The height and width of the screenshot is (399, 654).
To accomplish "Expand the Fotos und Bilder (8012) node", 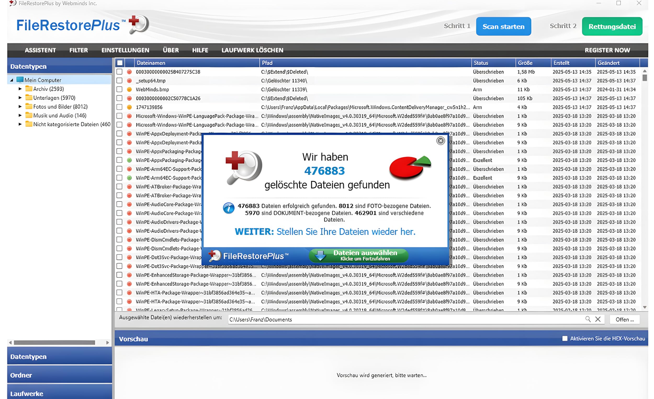I will [20, 107].
